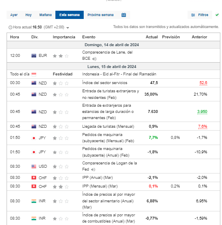Click the revised previous value 7,6%
This screenshot has width=222, height=225.
pos(203,127)
